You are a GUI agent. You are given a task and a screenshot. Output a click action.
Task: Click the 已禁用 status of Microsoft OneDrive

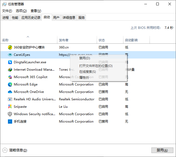click(x=103, y=92)
